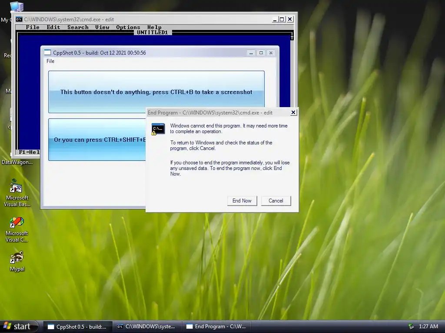
Task: Click the CppShot title bar window icon
Action: 47,52
